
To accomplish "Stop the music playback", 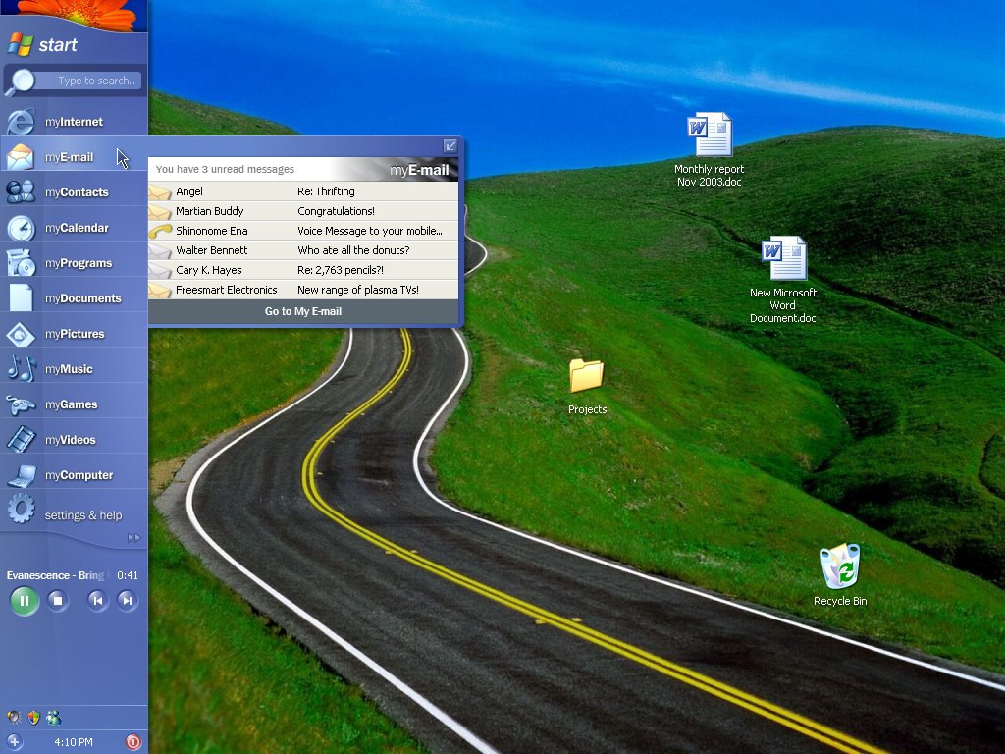I will pyautogui.click(x=58, y=601).
